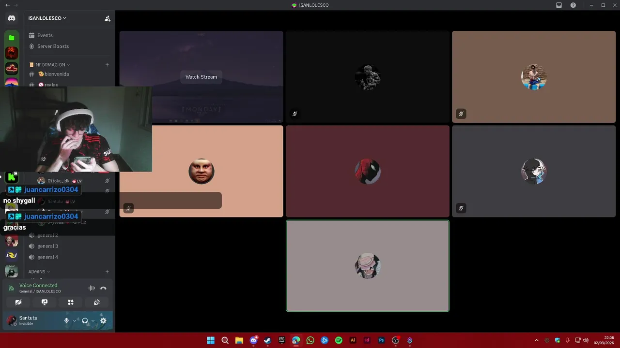Open Discord home direct messages
The image size is (620, 348).
coord(12,18)
